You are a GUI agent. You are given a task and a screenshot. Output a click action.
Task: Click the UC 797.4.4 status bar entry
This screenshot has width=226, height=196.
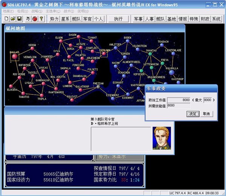177,193
